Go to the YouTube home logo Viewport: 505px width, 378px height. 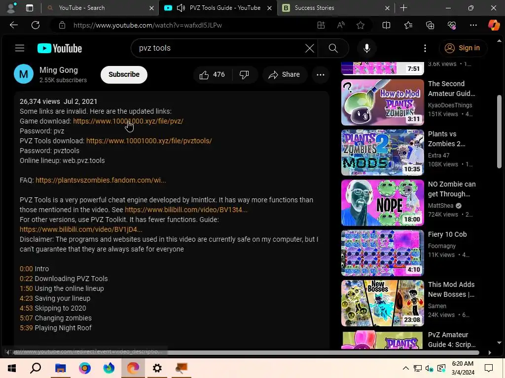(60, 48)
